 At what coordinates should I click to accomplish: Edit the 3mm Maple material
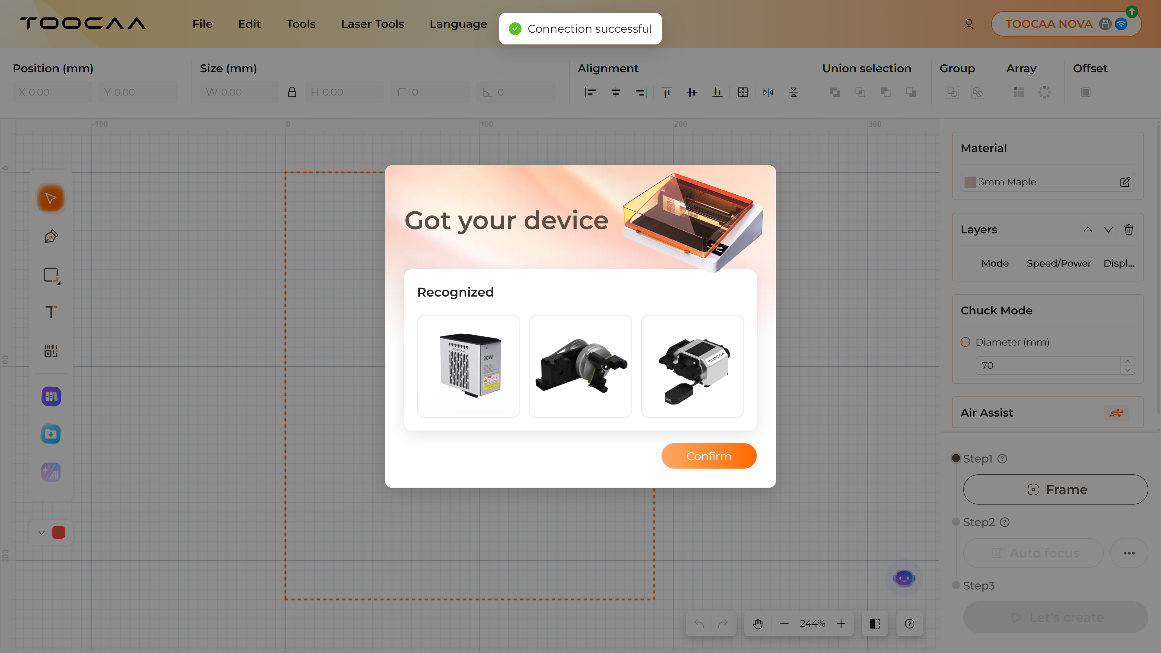pyautogui.click(x=1125, y=182)
